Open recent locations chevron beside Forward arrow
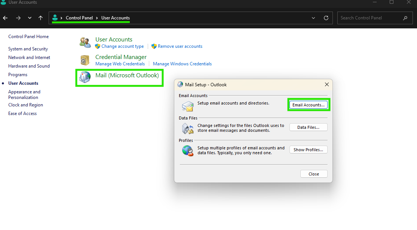This screenshot has width=417, height=230. pyautogui.click(x=30, y=18)
